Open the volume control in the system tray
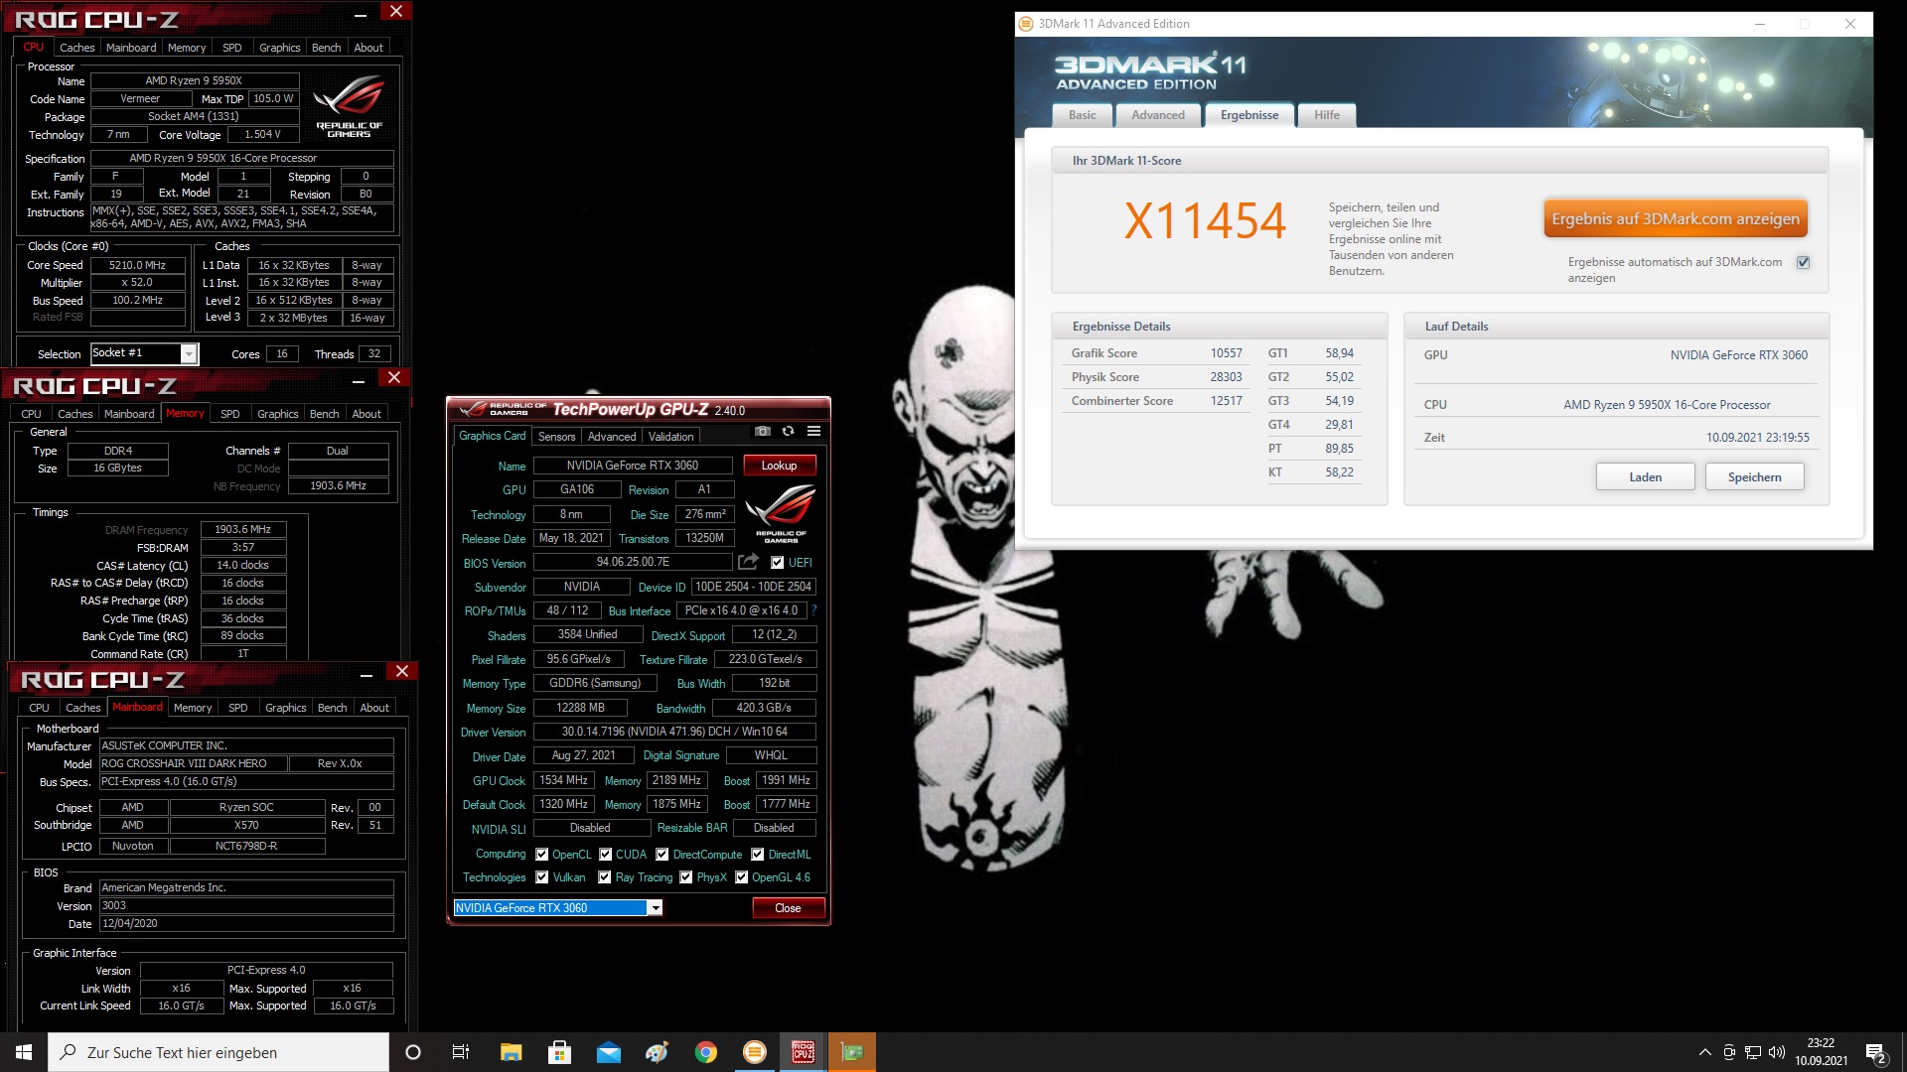This screenshot has height=1072, width=1907. tap(1777, 1052)
